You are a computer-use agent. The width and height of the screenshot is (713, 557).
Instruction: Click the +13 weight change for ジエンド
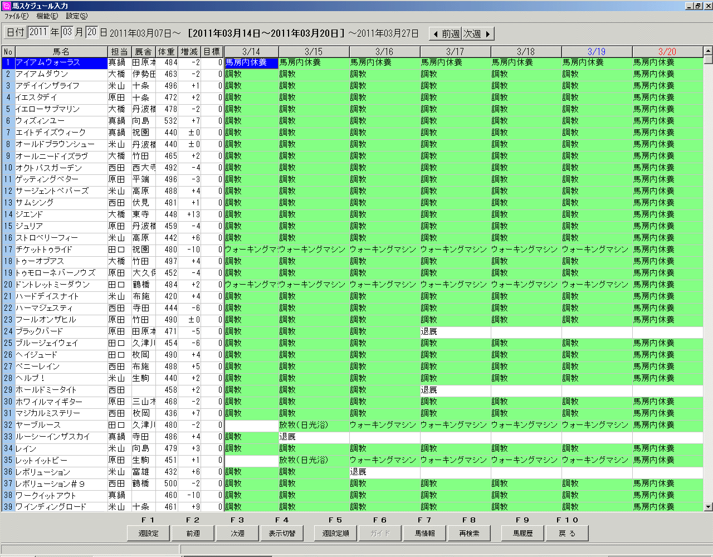coord(189,214)
